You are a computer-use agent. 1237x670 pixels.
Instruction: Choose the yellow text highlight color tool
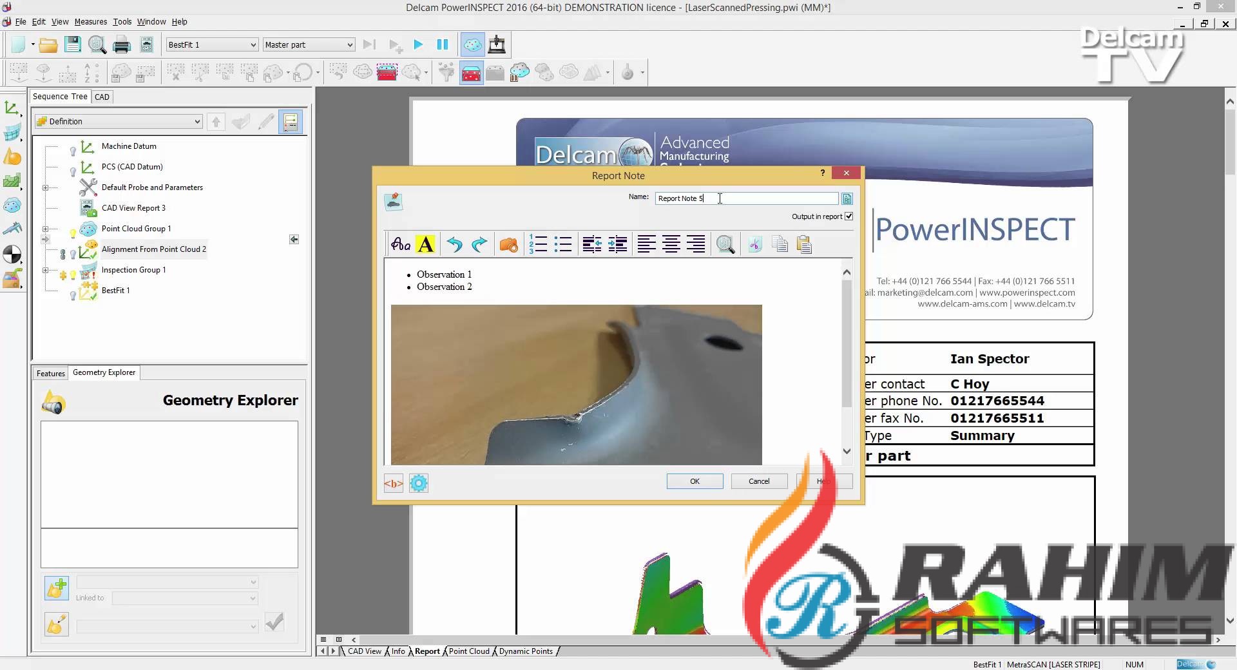[x=425, y=244]
